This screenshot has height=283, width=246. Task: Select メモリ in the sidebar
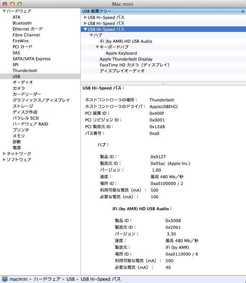tap(19, 136)
